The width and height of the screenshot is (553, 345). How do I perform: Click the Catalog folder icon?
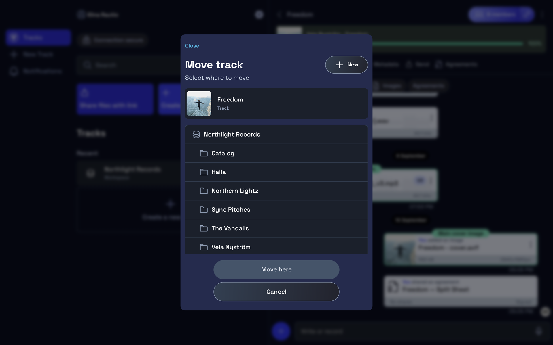[x=204, y=153]
